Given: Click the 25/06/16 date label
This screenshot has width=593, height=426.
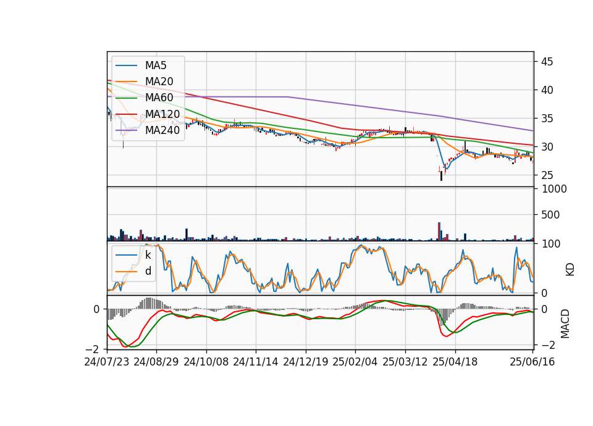Looking at the screenshot, I should pyautogui.click(x=532, y=362).
